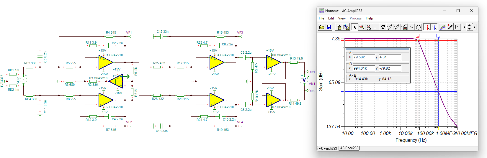Click the flag marker icon
The width and height of the screenshot is (487, 158).
pyautogui.click(x=457, y=27)
